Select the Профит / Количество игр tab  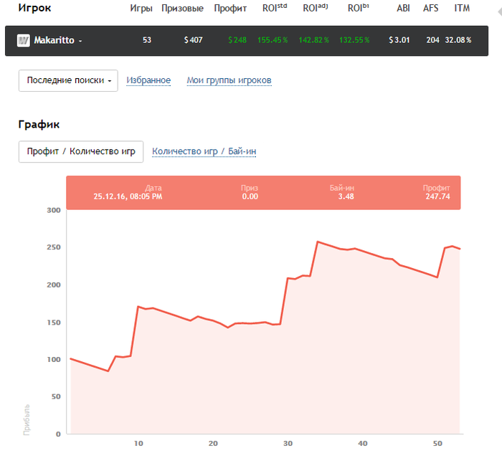point(81,151)
